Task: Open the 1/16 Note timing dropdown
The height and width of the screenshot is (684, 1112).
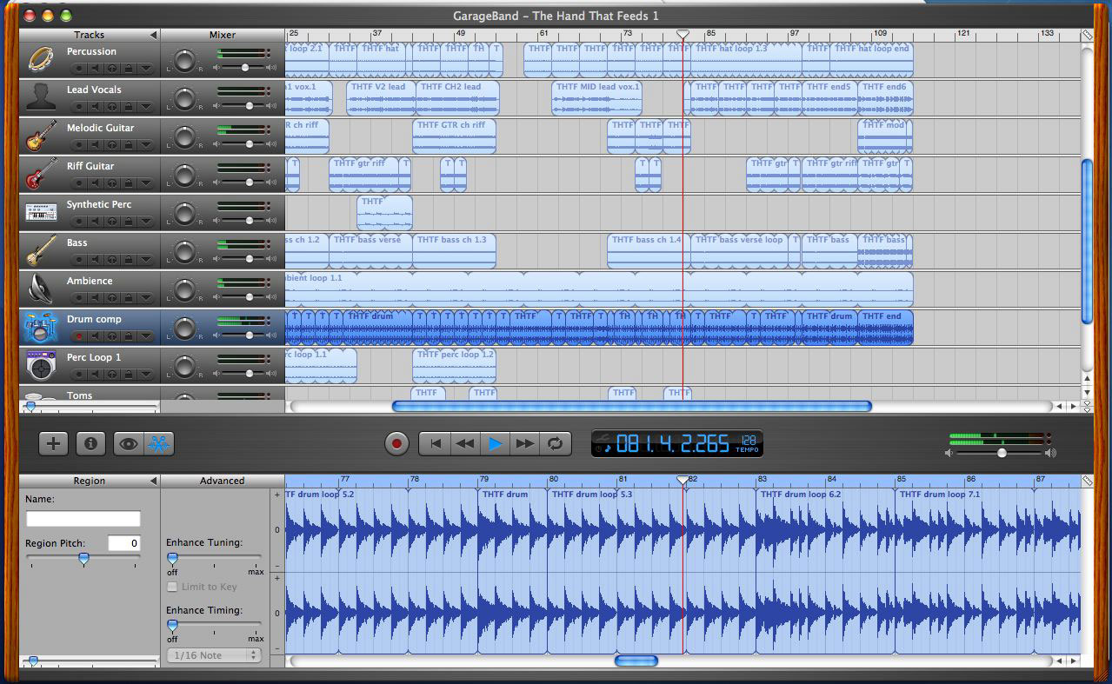Action: 214,655
